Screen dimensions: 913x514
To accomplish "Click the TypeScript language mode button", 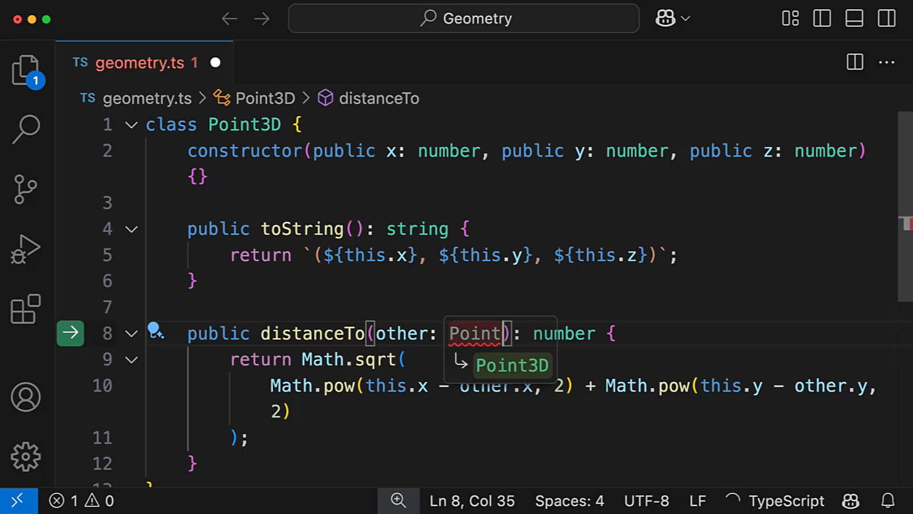I will click(786, 501).
